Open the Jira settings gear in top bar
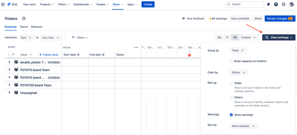 284,4
